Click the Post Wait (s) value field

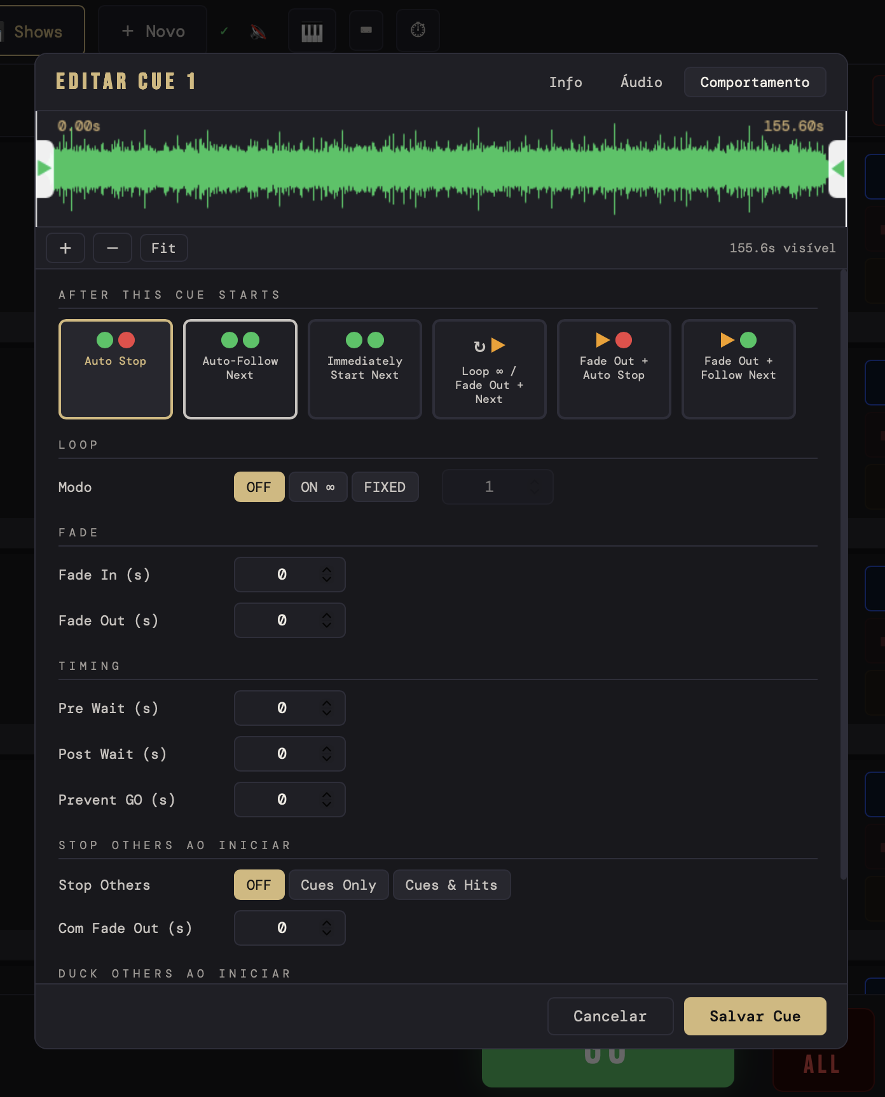coord(290,754)
